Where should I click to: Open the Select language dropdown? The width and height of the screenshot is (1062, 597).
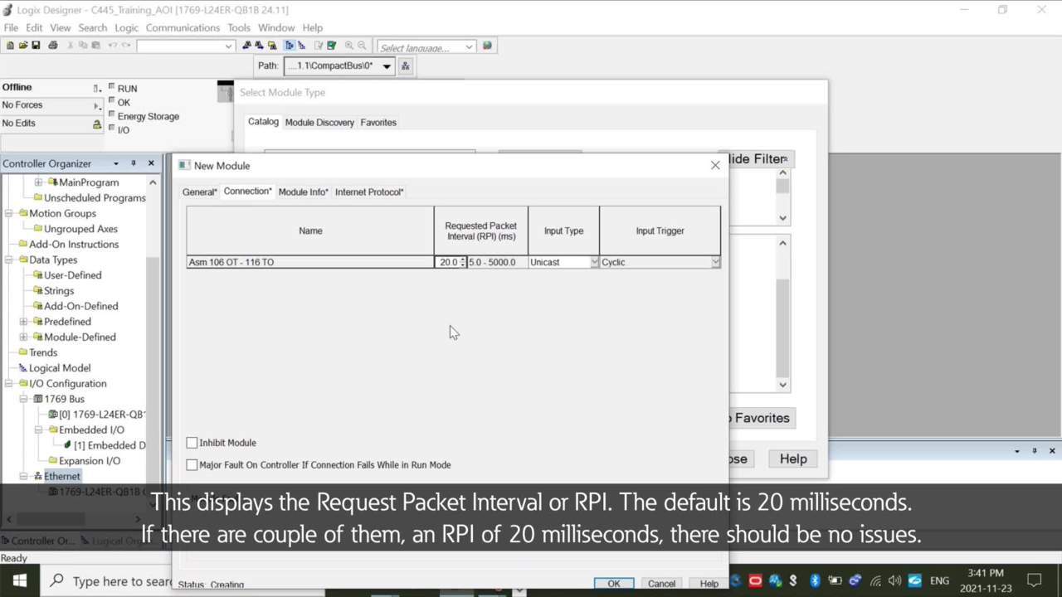click(469, 46)
